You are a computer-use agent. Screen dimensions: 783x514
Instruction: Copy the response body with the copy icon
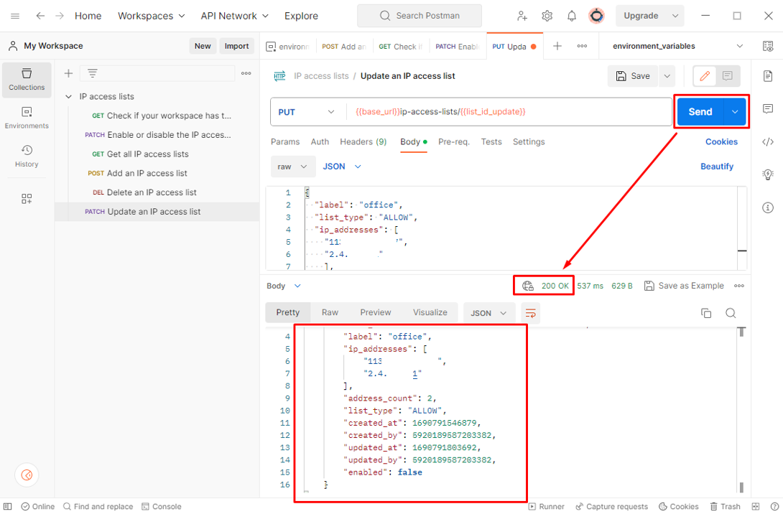coord(706,313)
